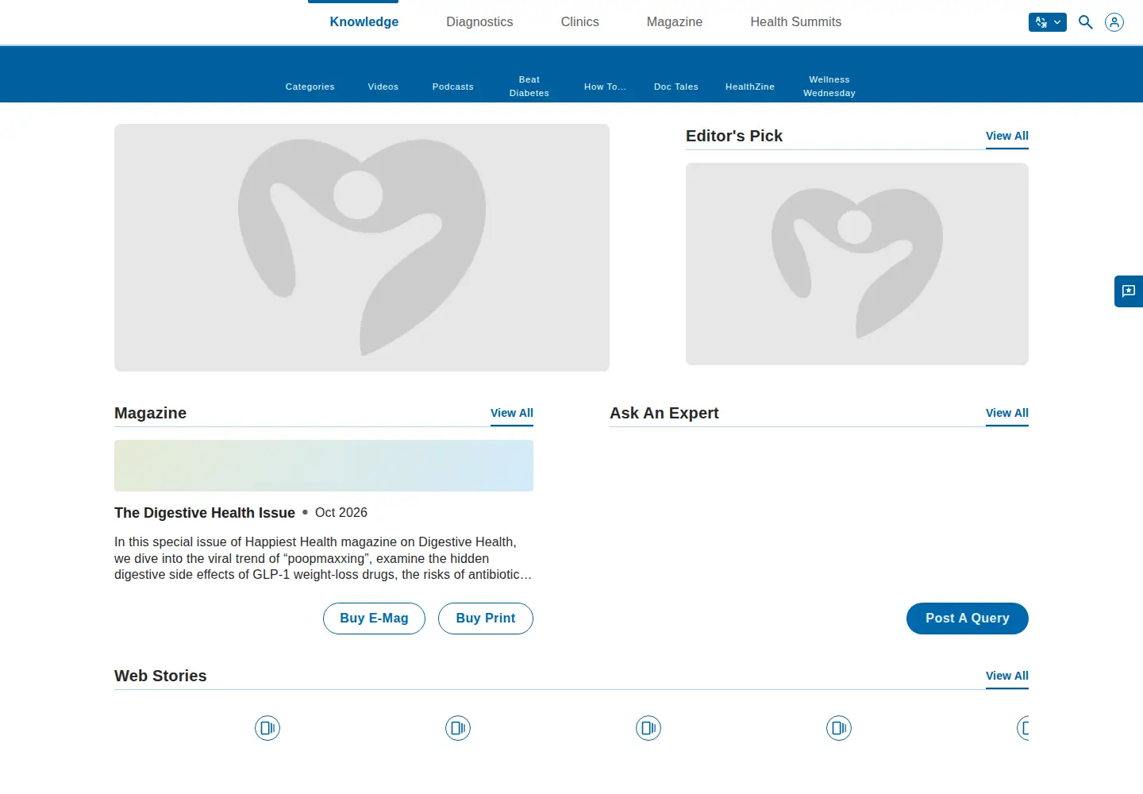Image resolution: width=1143 pixels, height=794 pixels.
Task: Click the Digestive Health issue description text
Action: click(323, 558)
